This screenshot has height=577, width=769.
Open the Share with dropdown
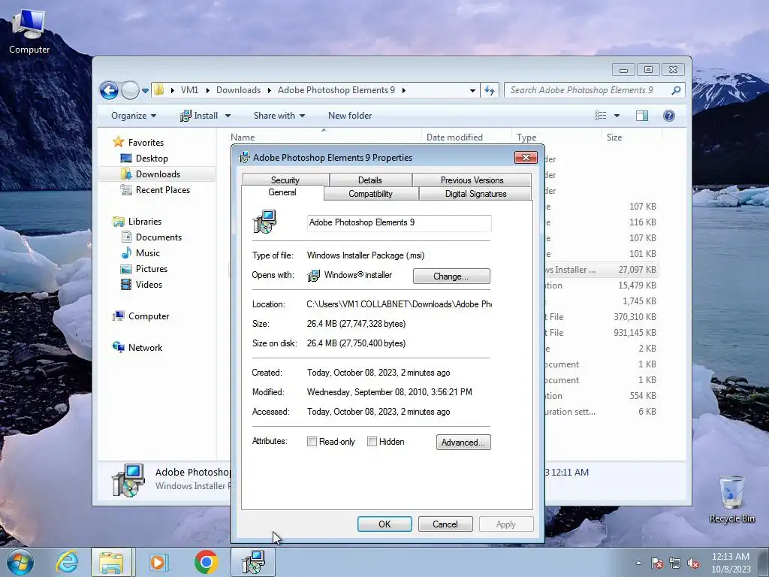[x=279, y=116]
